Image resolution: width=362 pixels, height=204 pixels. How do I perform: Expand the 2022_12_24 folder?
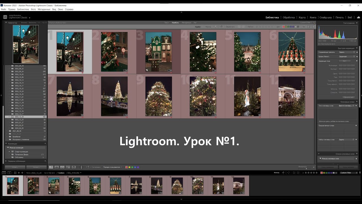[9, 117]
